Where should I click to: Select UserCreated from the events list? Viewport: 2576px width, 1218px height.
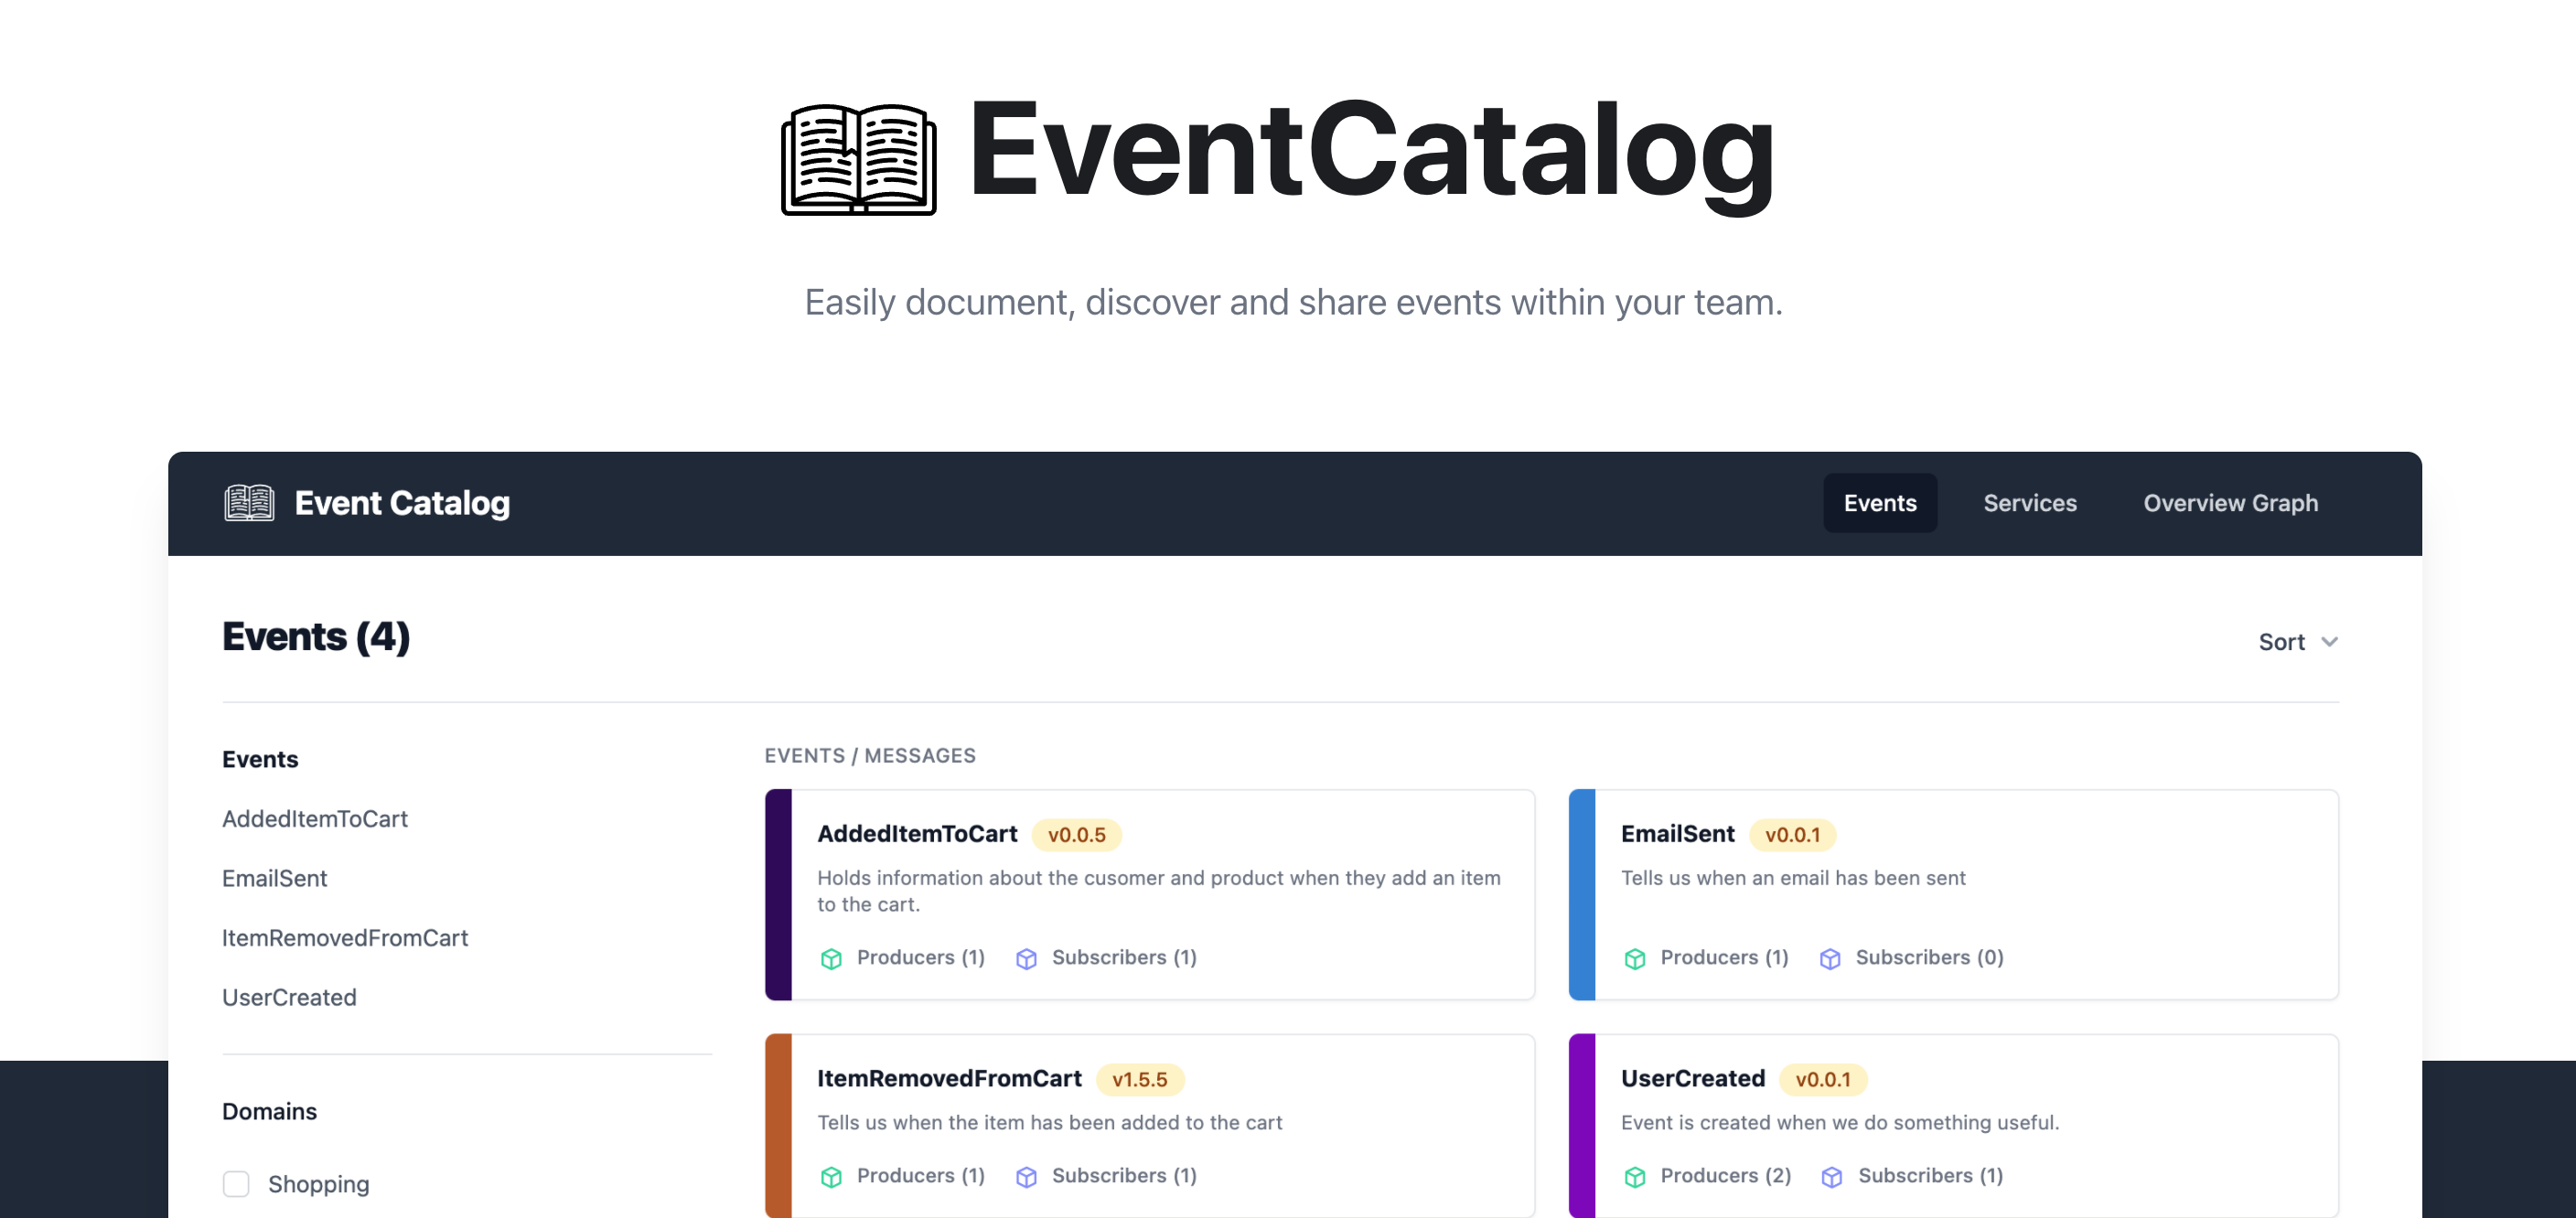[289, 997]
